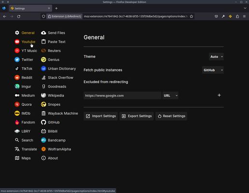Open the LibRedirect extension toolbar icon
This screenshot has height=193, width=249.
tap(230, 16)
